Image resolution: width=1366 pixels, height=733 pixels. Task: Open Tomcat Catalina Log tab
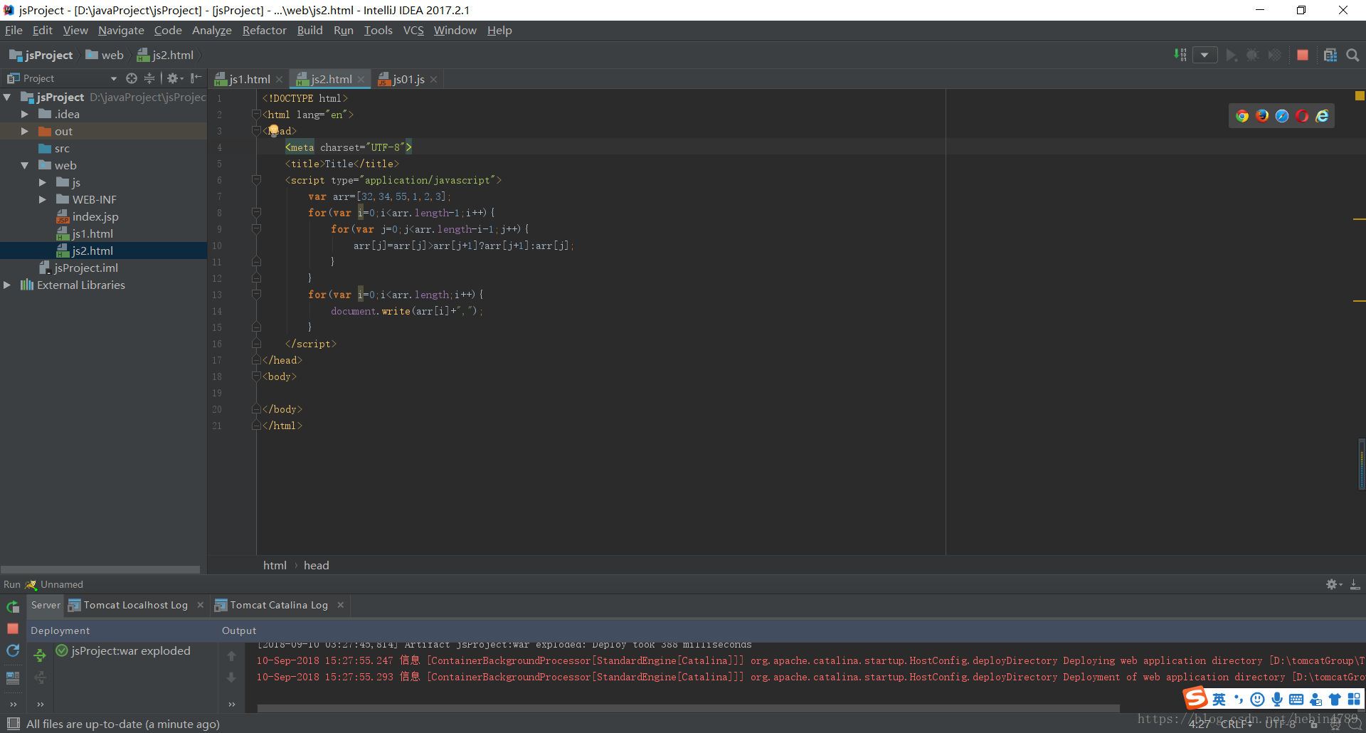point(279,605)
